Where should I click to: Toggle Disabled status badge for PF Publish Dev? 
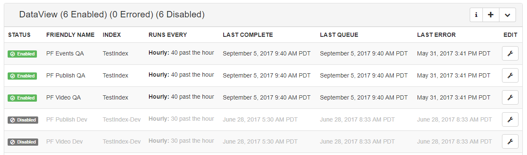click(23, 120)
